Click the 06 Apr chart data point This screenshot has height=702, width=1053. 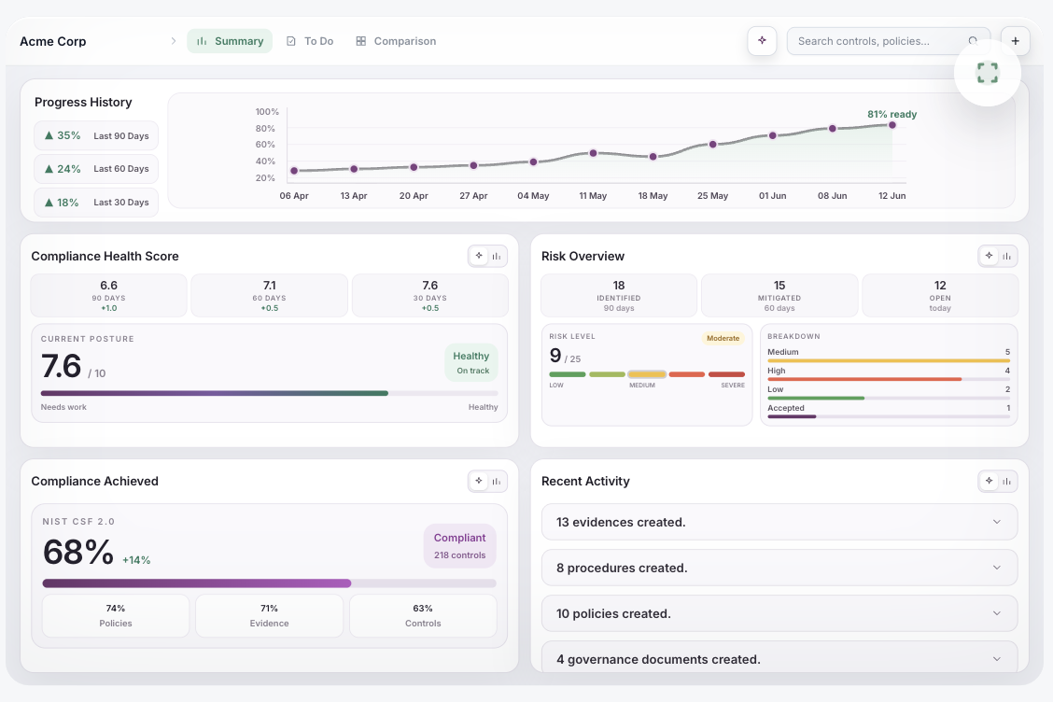(x=294, y=171)
